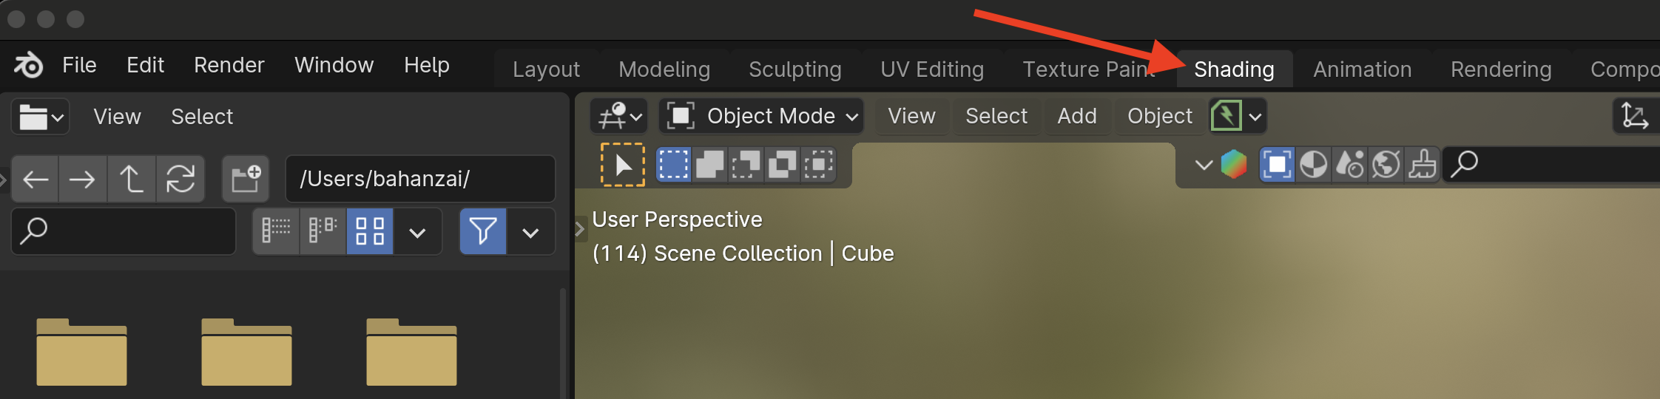This screenshot has width=1660, height=399.
Task: Switch to vertical list display
Action: tap(276, 231)
